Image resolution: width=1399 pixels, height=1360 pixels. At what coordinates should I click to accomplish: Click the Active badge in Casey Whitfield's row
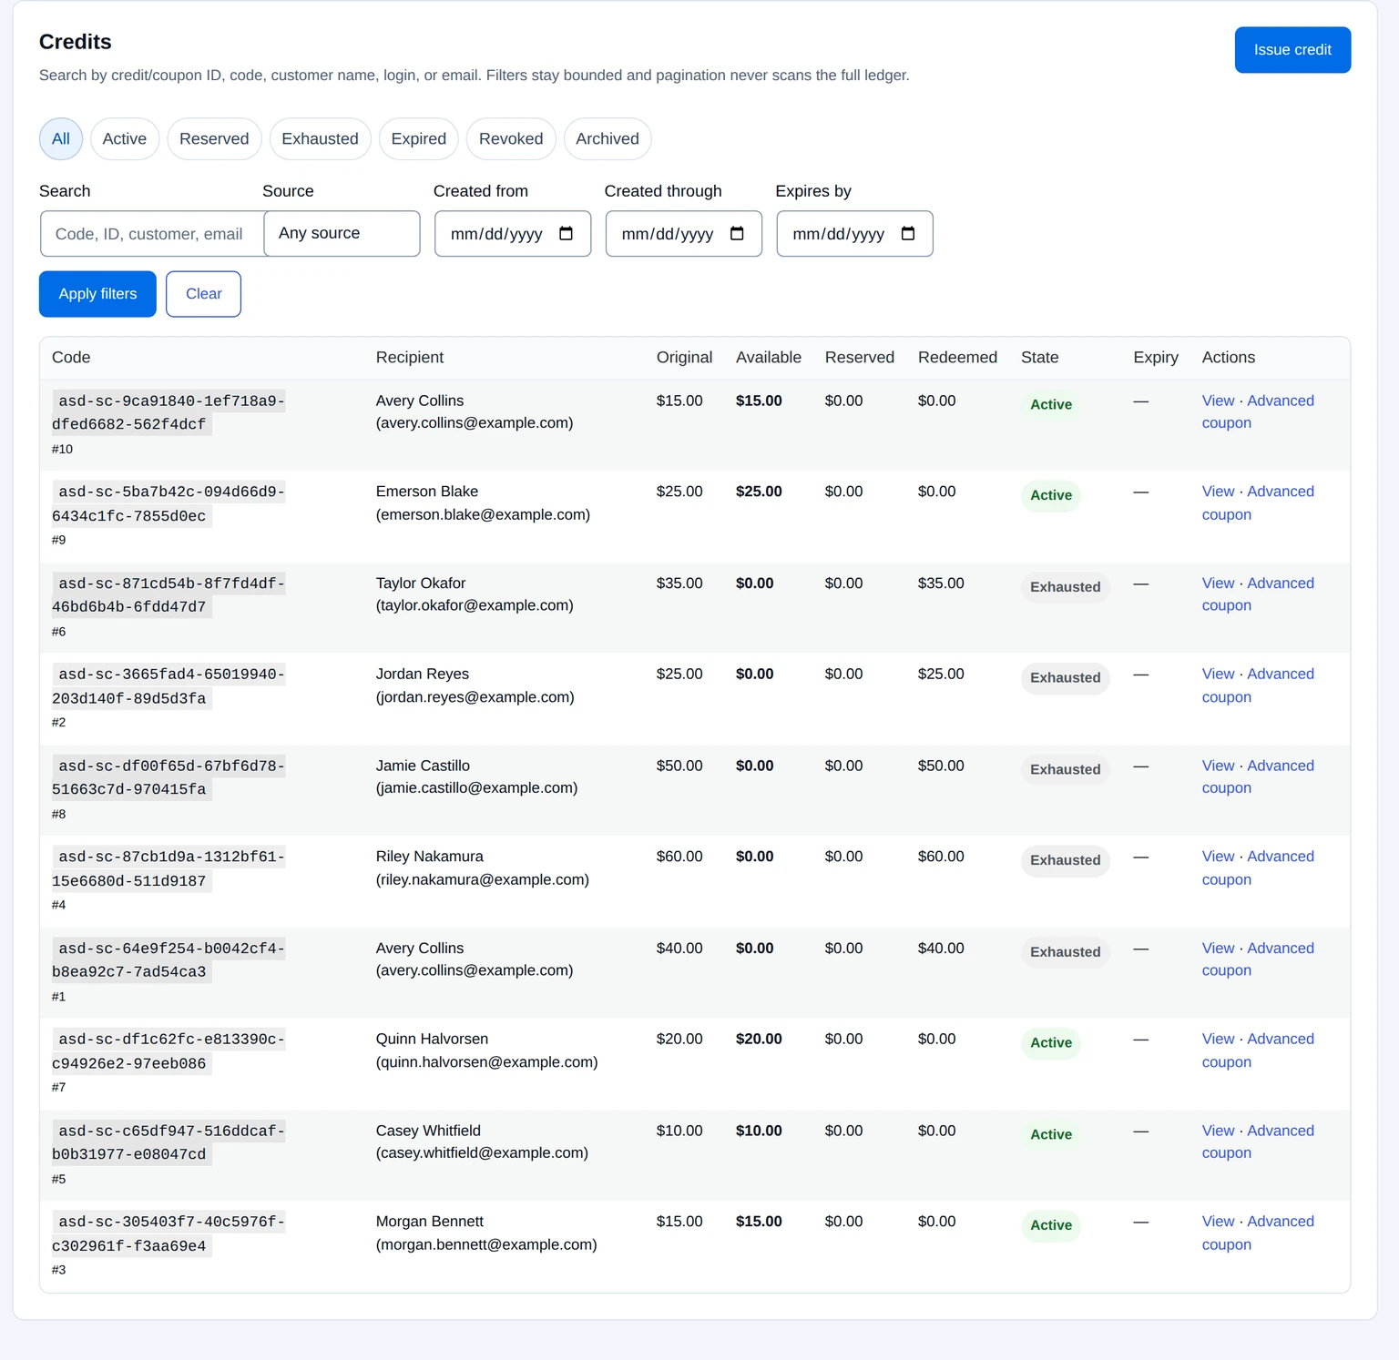(x=1051, y=1134)
